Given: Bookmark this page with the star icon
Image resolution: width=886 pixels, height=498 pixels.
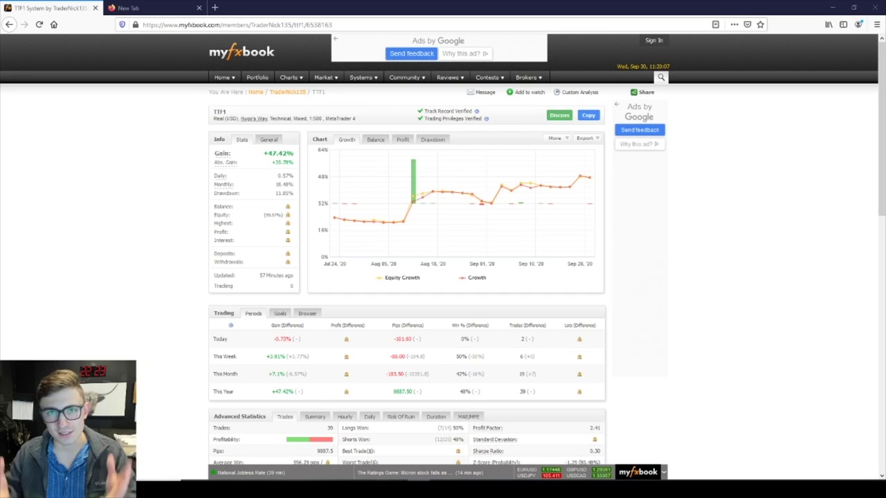Looking at the screenshot, I should click(760, 24).
